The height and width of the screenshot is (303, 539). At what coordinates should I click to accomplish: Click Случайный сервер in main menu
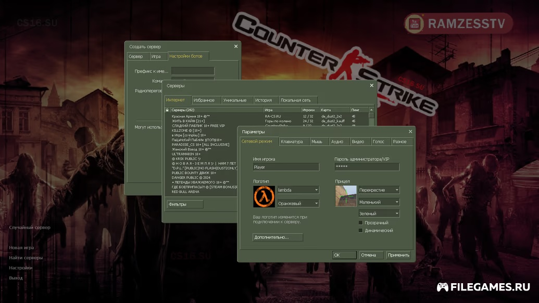[30, 228]
